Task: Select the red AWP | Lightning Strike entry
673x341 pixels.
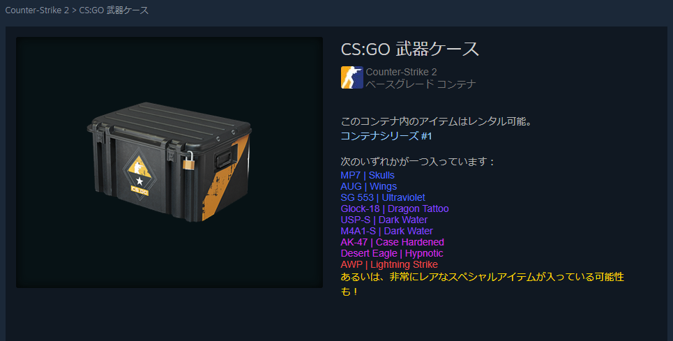Action: (389, 264)
